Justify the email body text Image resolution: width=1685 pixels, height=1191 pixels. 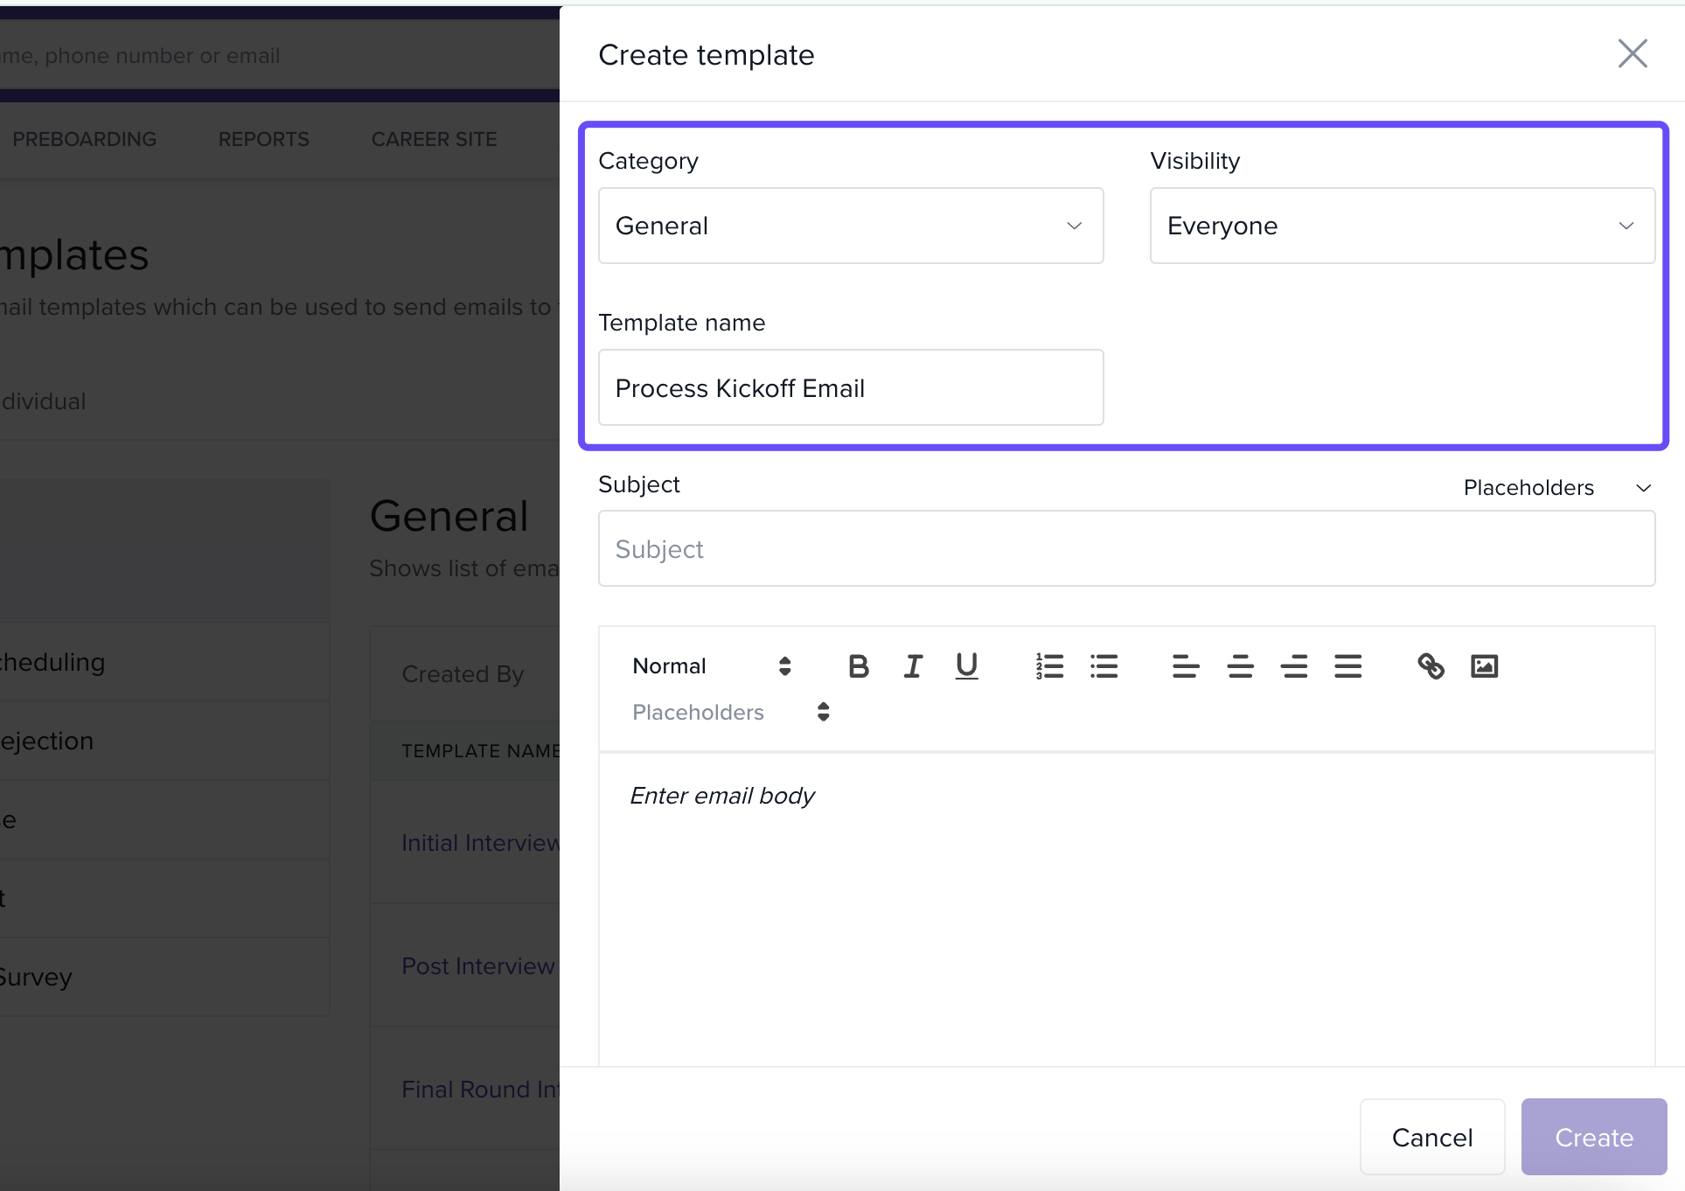(1347, 666)
